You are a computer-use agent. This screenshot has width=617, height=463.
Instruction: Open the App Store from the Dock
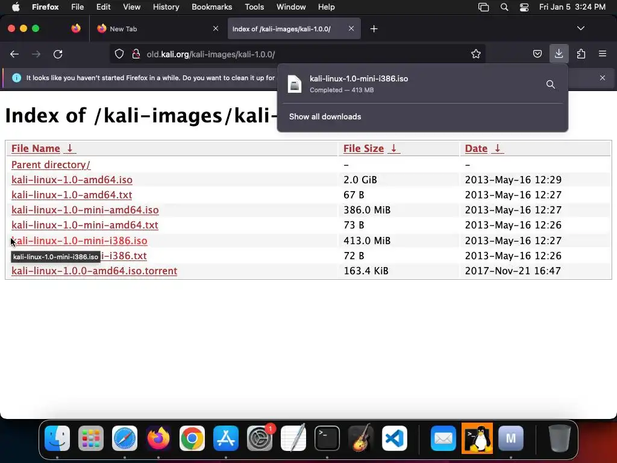coord(226,438)
